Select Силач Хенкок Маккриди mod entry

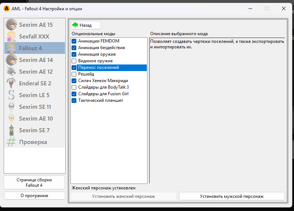[103, 81]
